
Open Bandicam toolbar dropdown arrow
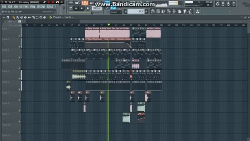pyautogui.click(x=2, y=2)
